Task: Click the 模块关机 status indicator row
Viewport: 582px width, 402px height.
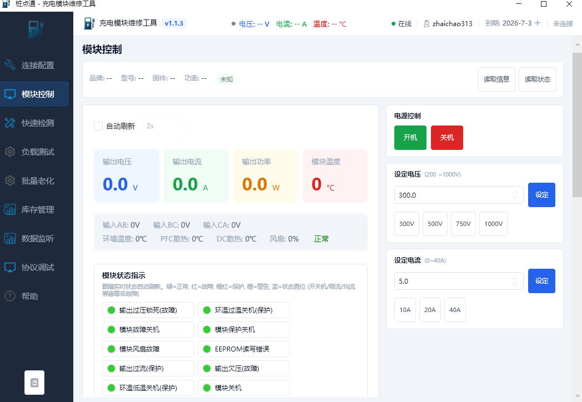Action: [x=243, y=388]
